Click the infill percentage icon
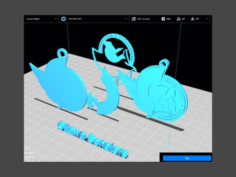Image resolution: width=236 pixels, height=177 pixels. (163, 19)
